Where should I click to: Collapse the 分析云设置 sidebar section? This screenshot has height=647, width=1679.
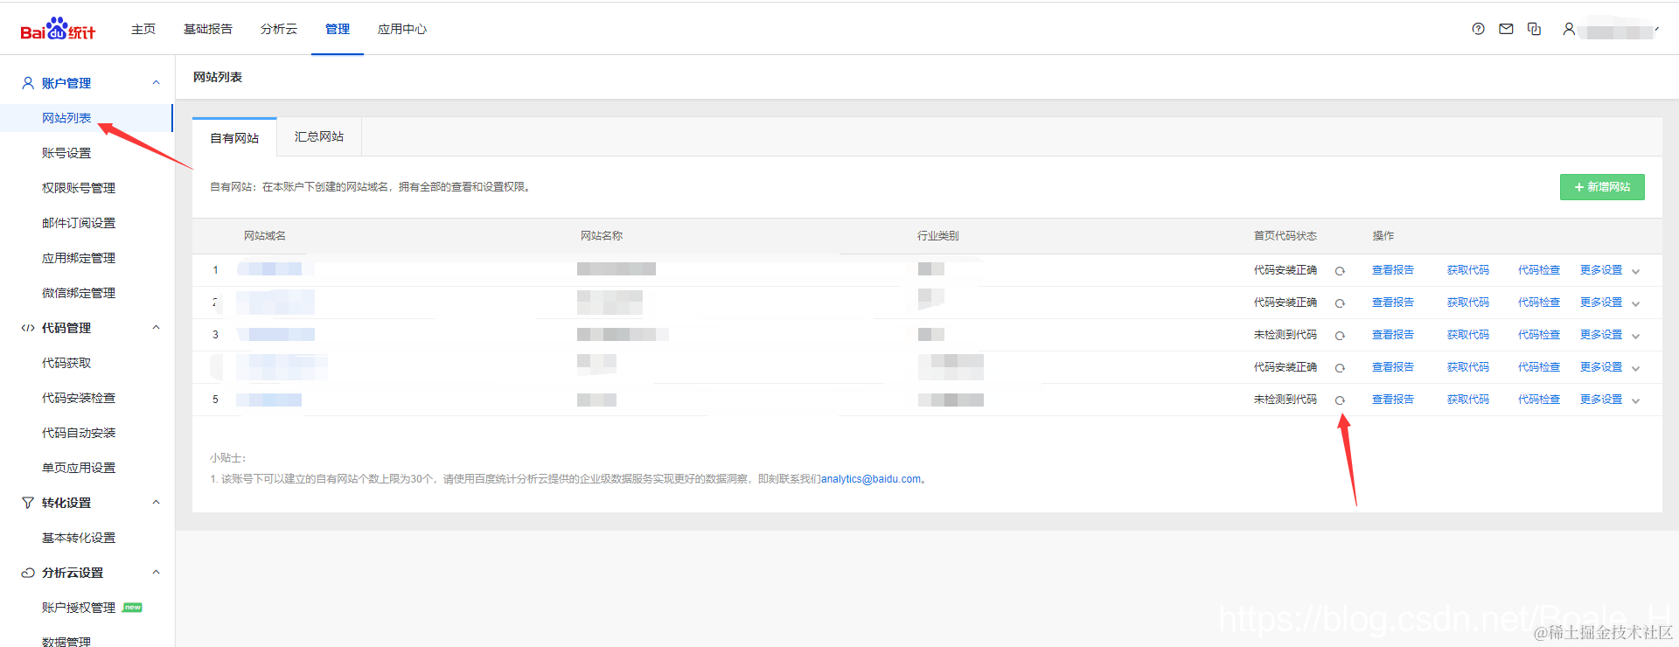click(x=157, y=573)
